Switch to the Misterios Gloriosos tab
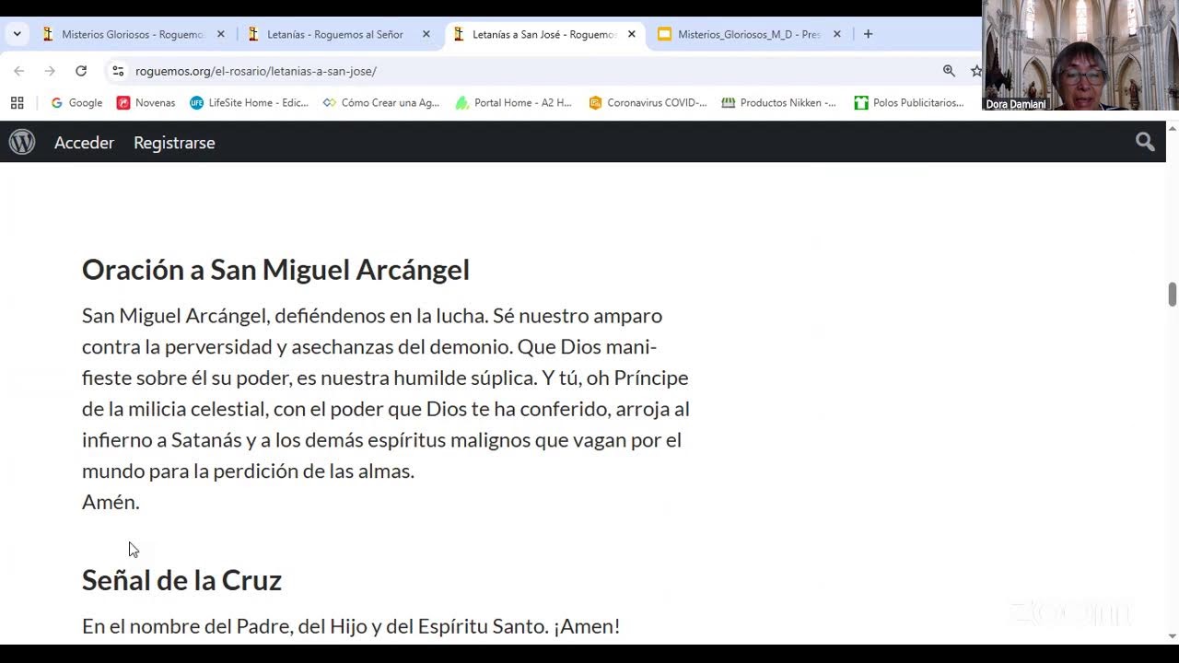1179x663 pixels. click(133, 34)
